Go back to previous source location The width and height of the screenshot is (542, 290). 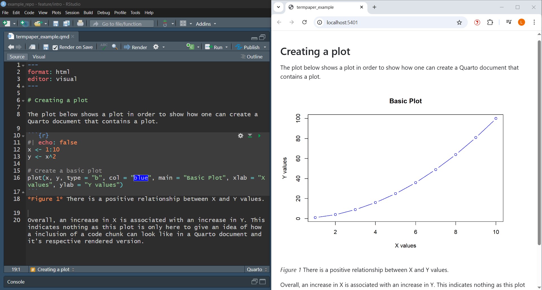[11, 47]
